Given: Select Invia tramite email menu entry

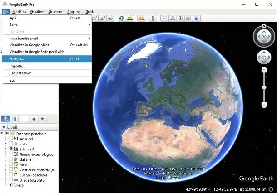Looking at the screenshot, I should (47, 39).
